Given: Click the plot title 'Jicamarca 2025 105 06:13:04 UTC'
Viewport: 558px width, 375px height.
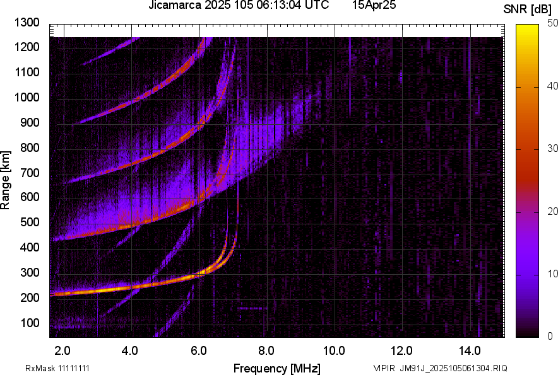Looking at the screenshot, I should tap(239, 5).
